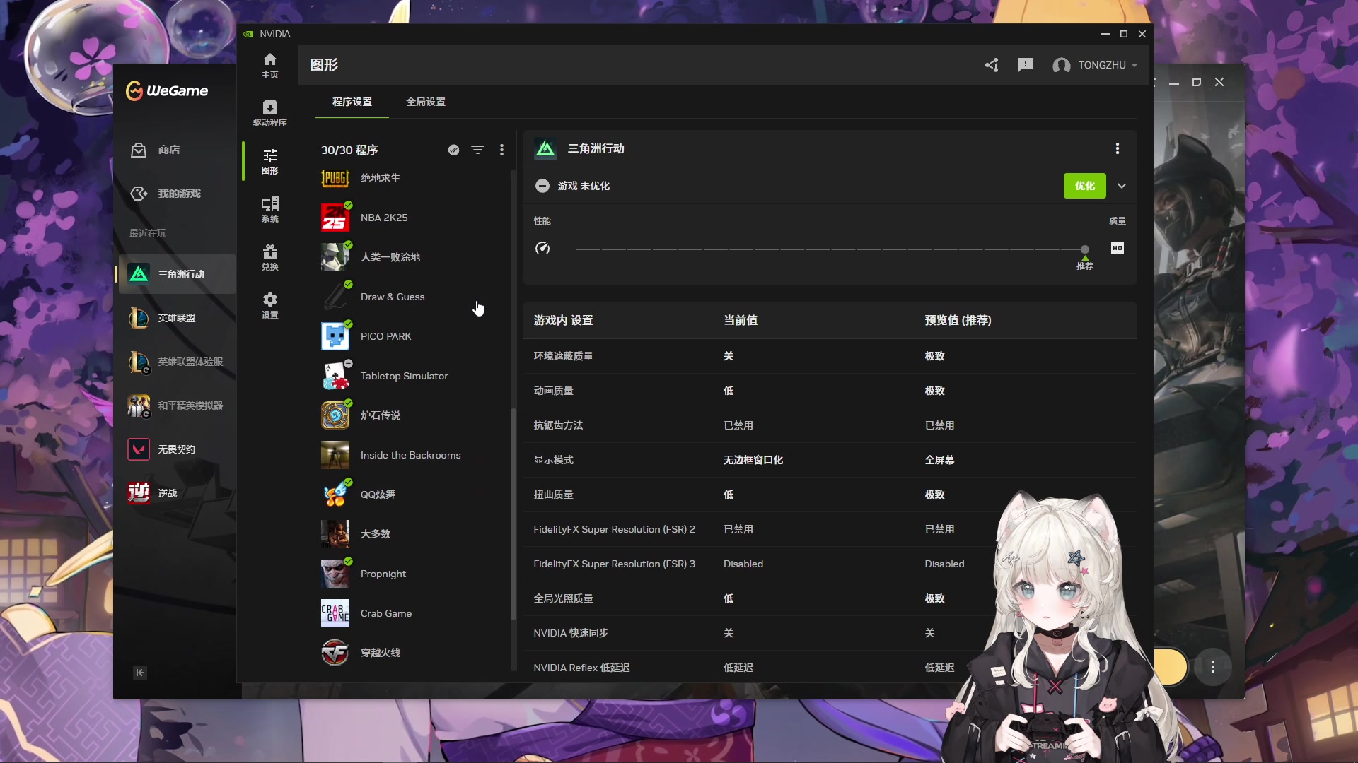This screenshot has height=763, width=1358.
Task: Select 人类一败涂地 program entry
Action: coord(412,257)
